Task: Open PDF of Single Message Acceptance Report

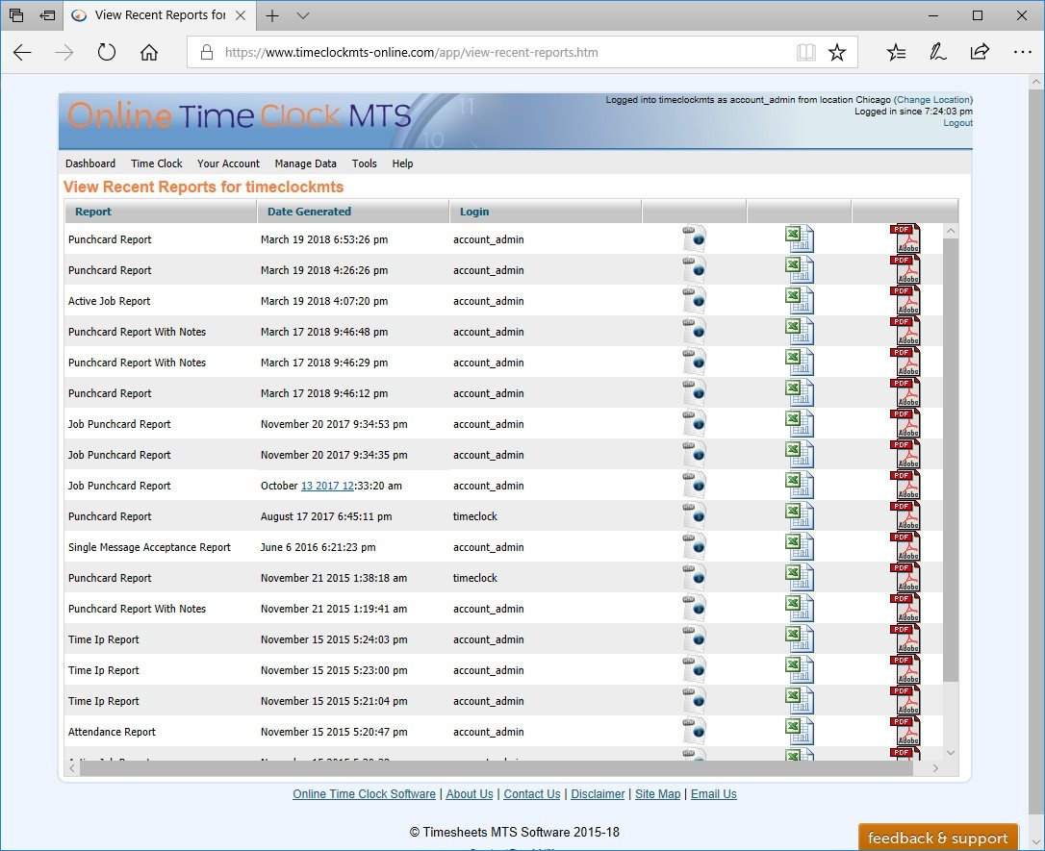Action: pyautogui.click(x=905, y=546)
